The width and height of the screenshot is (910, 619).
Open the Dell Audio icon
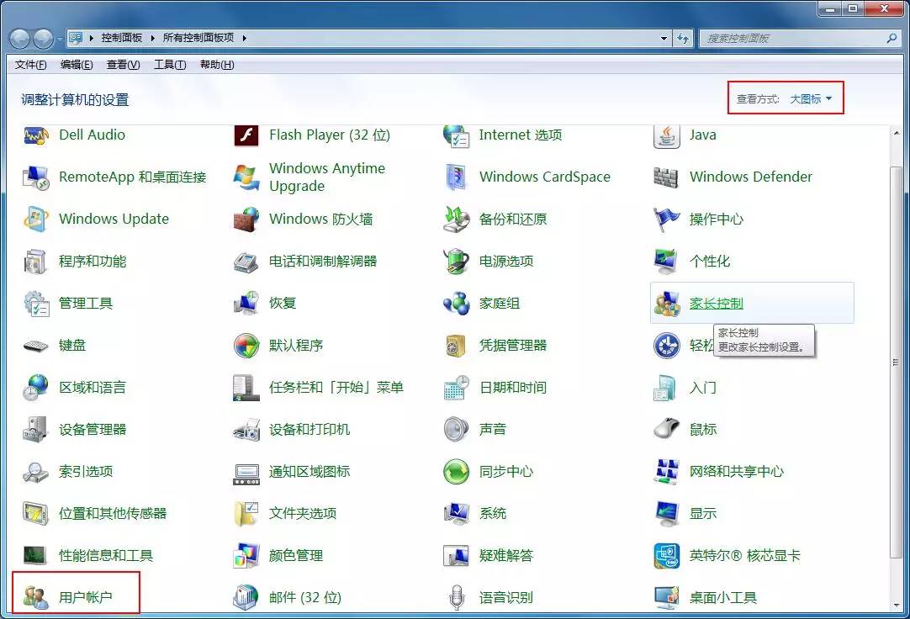[x=35, y=135]
